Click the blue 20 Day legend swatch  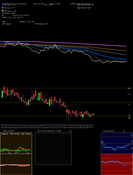point(3,4)
